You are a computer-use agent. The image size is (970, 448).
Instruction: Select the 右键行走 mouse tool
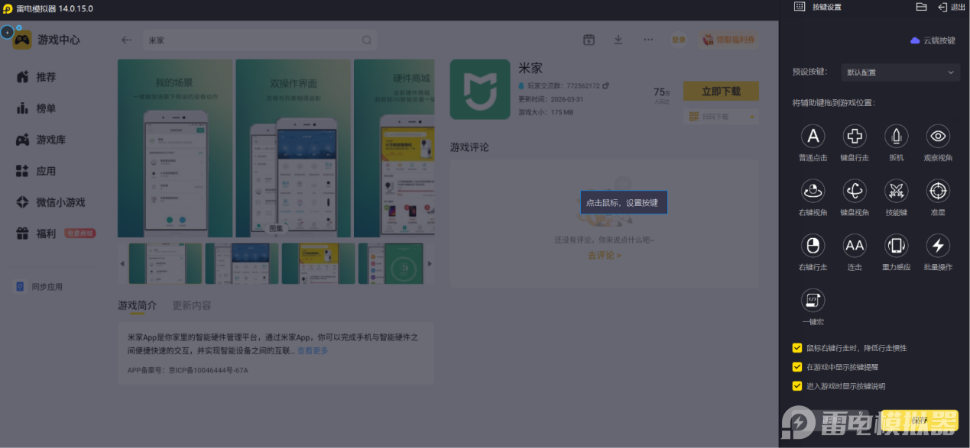click(813, 246)
